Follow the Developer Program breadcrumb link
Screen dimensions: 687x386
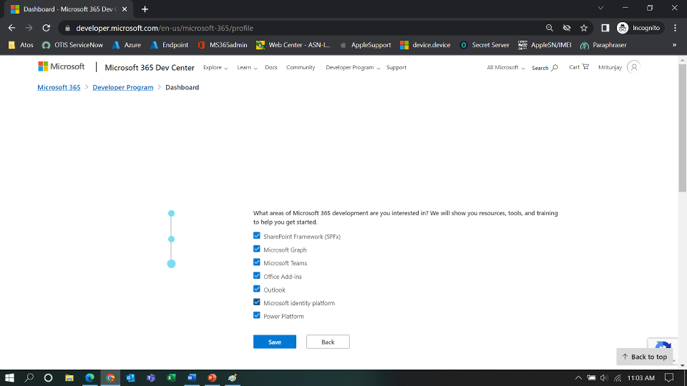pyautogui.click(x=123, y=87)
